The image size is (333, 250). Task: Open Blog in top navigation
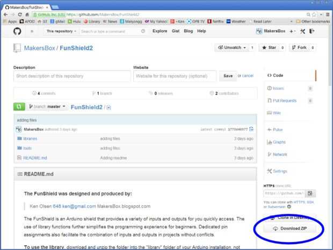pos(188,31)
